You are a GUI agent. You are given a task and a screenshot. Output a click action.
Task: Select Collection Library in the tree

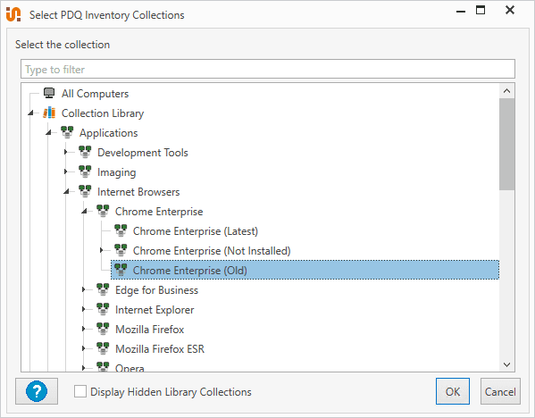[103, 113]
